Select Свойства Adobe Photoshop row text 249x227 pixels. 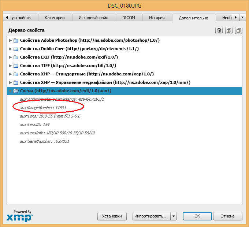[90, 40]
